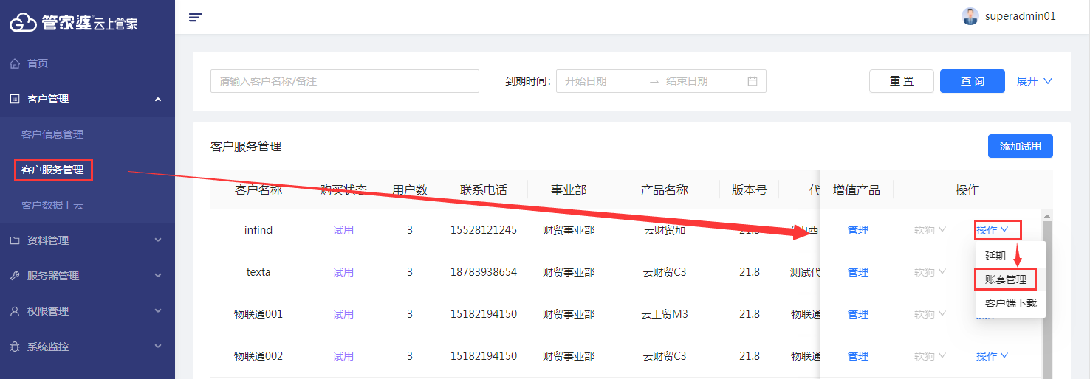
Task: Click 管理 link in 物联通001 row
Action: [x=858, y=314]
